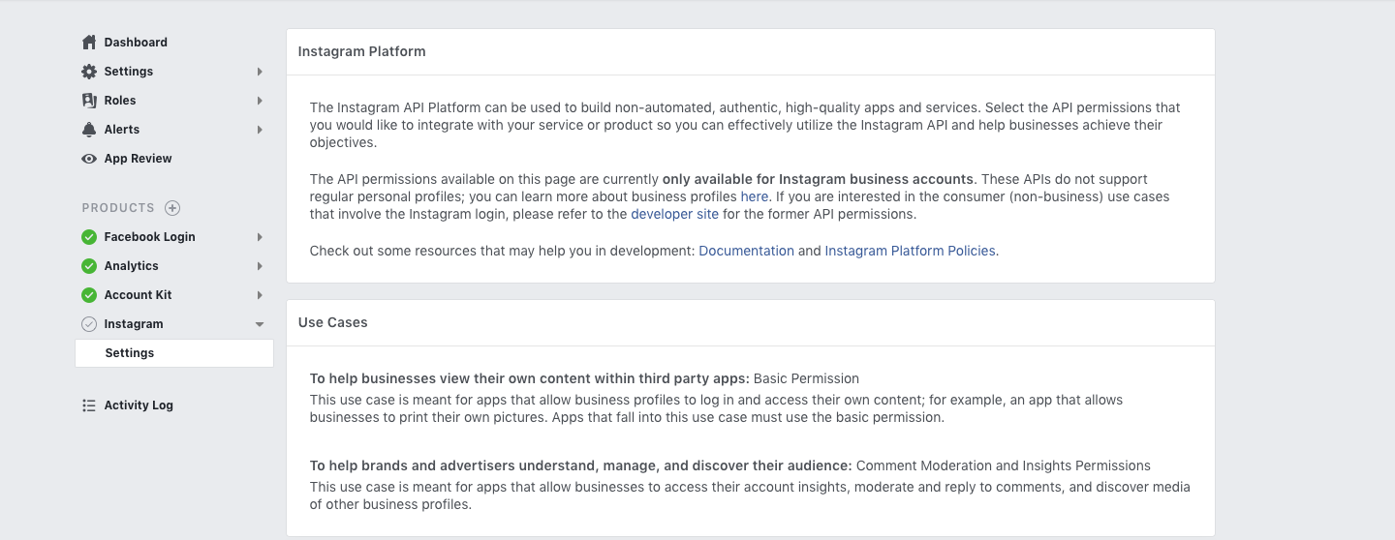Screen dimensions: 1395x540
Task: Click the App Review eye icon
Action: click(89, 159)
